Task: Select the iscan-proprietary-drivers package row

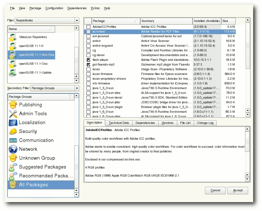Action: pos(160,79)
